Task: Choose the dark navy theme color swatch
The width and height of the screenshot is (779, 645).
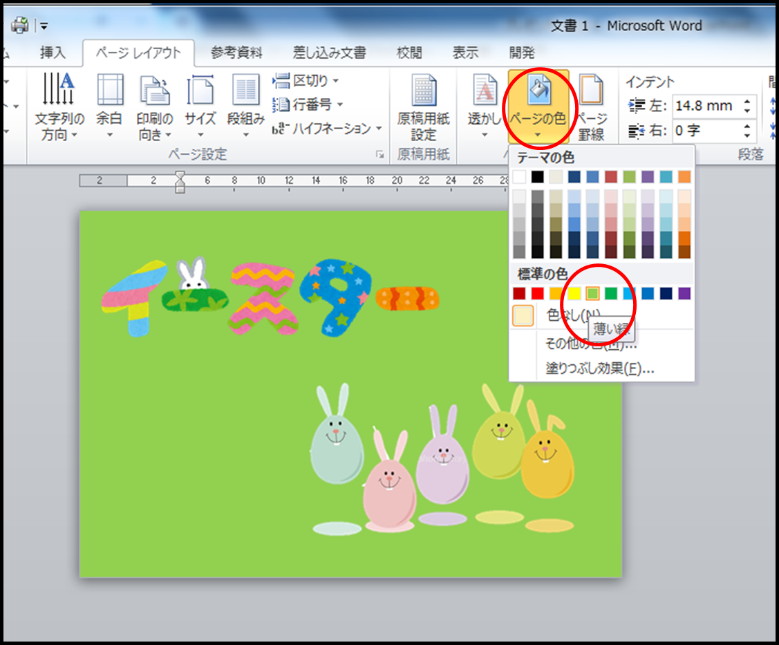Action: pos(574,177)
